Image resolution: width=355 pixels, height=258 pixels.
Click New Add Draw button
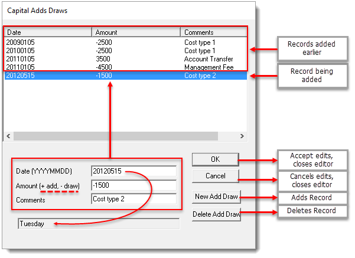coord(216,197)
